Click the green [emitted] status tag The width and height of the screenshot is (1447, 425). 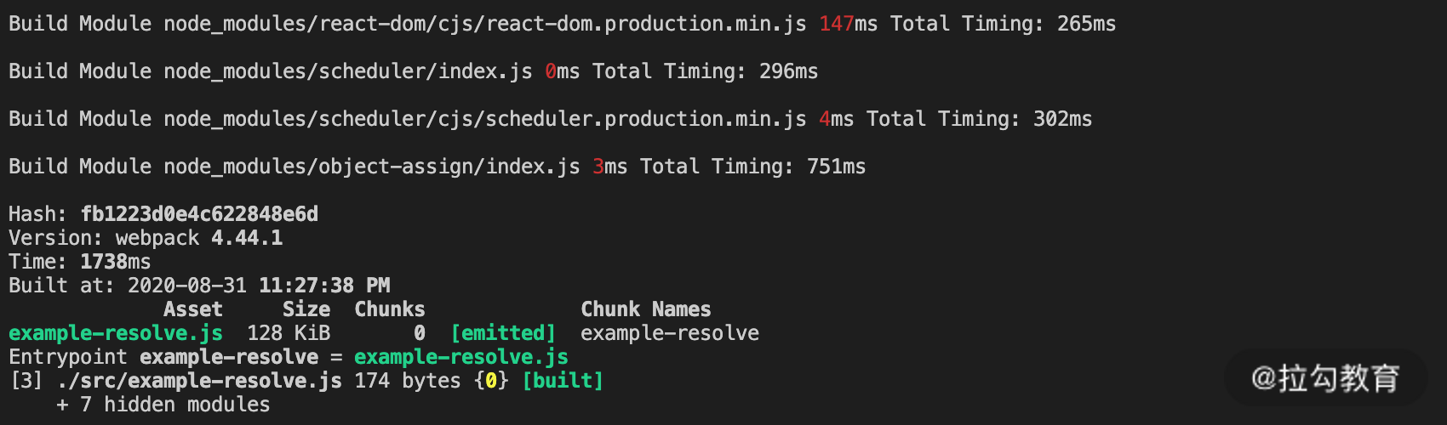[x=503, y=333]
